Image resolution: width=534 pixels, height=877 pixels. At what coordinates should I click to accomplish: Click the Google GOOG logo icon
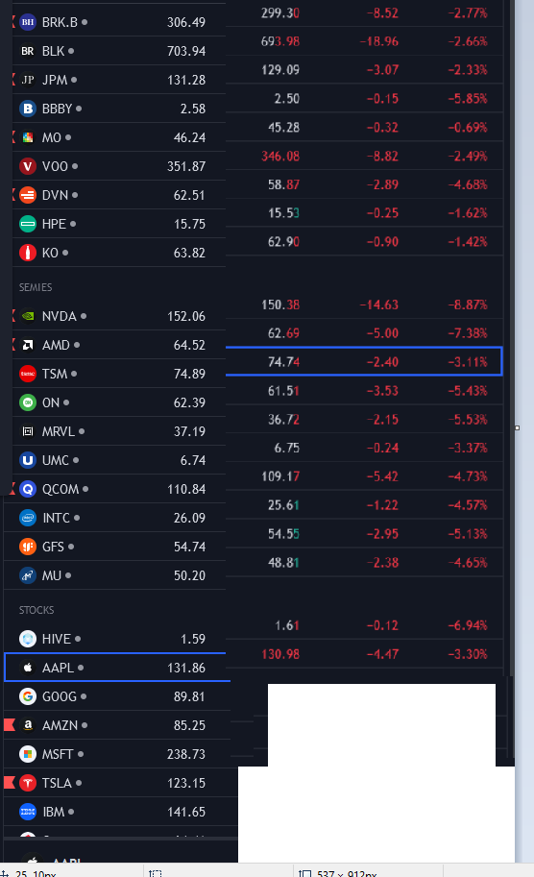28,696
